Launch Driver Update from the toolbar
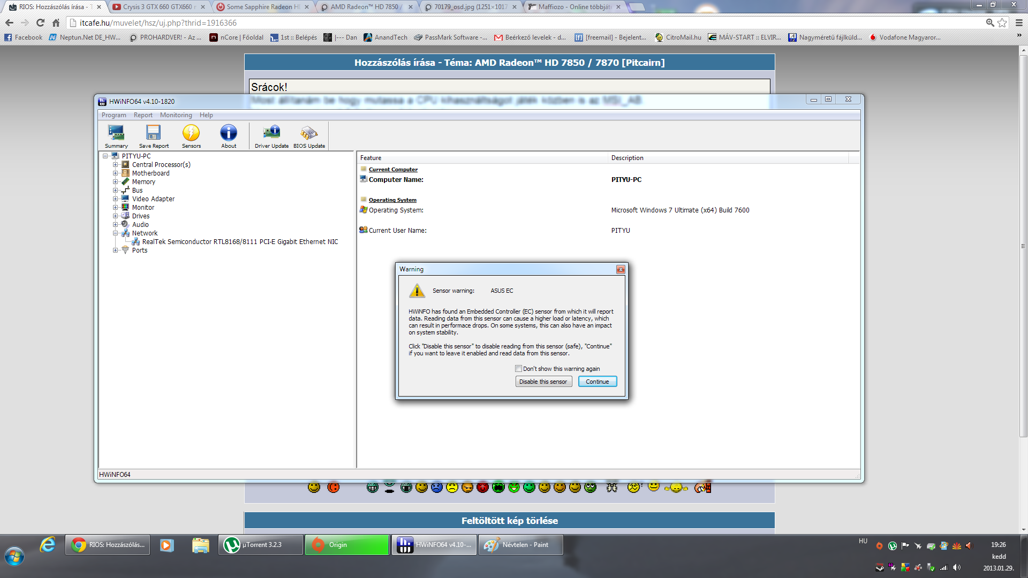The height and width of the screenshot is (578, 1028). click(x=271, y=136)
